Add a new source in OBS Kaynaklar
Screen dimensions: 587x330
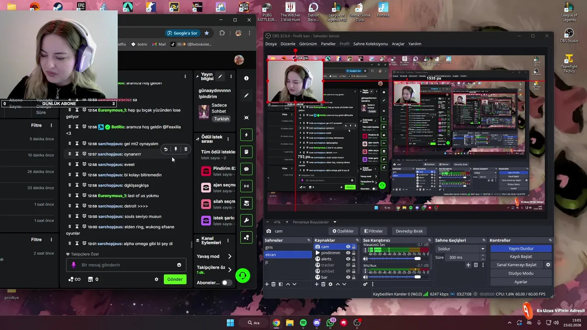click(316, 284)
